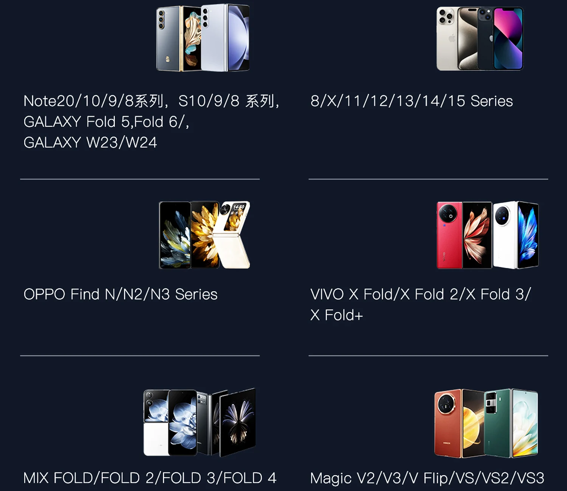The image size is (567, 491).
Task: Select the white Xiaomi flip phone
Action: click(156, 423)
